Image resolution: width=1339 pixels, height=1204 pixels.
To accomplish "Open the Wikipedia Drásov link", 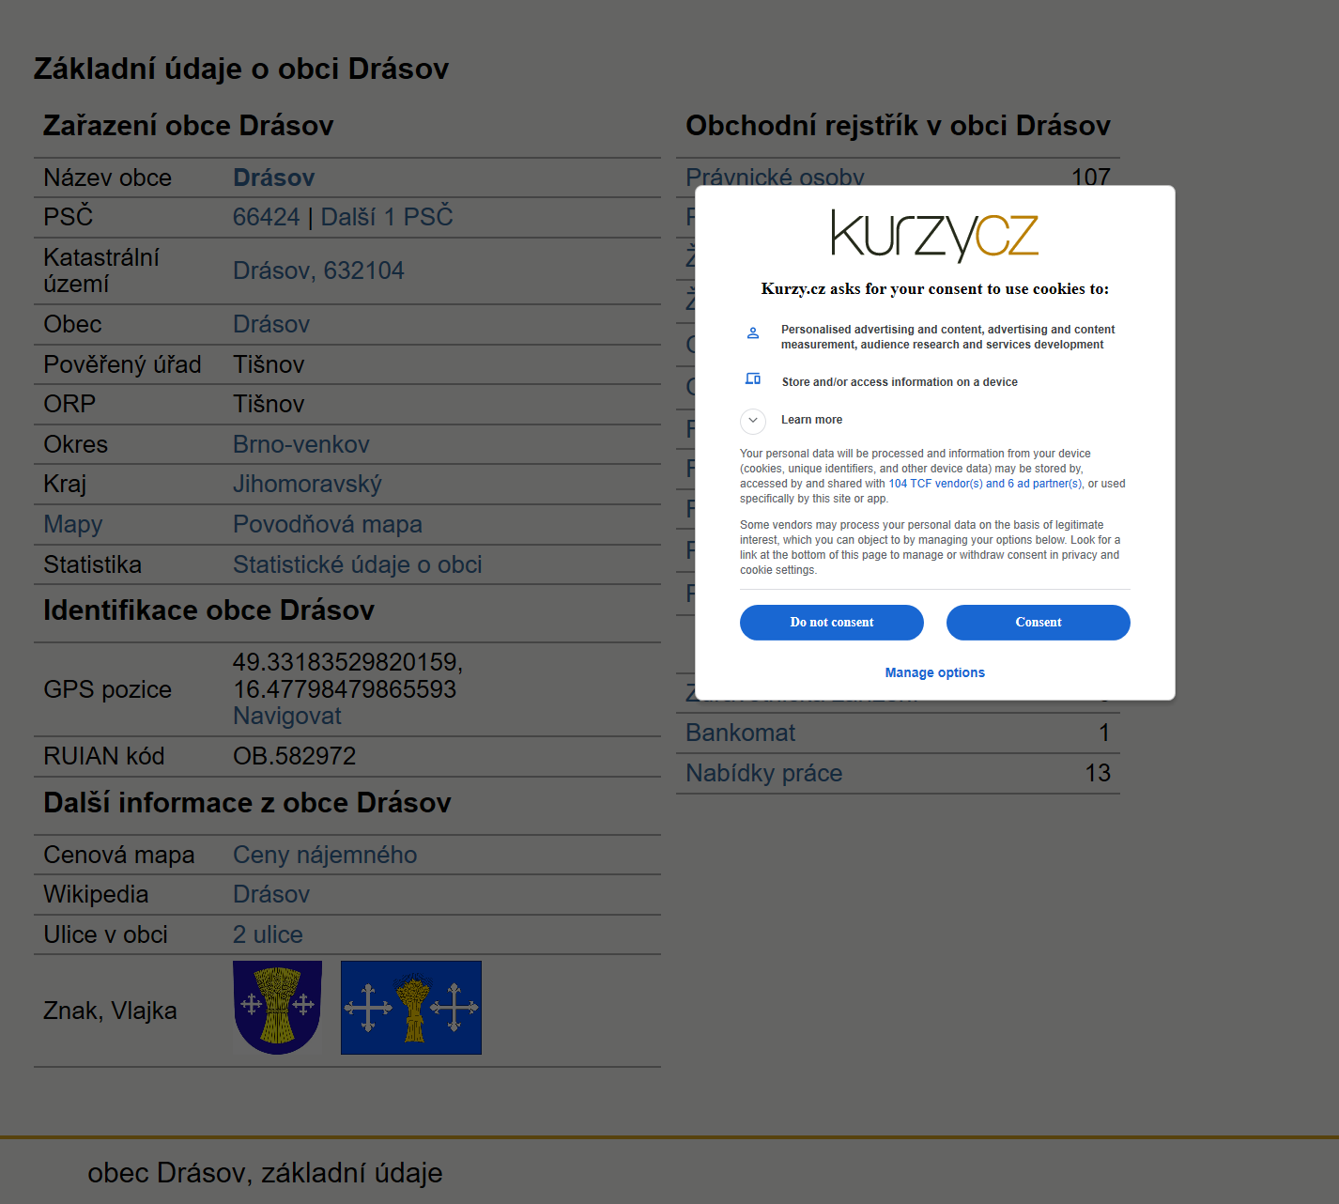I will coord(271,894).
